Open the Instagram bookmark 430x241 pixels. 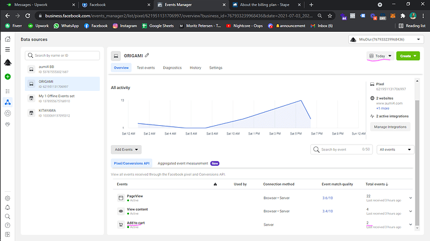click(x=125, y=26)
